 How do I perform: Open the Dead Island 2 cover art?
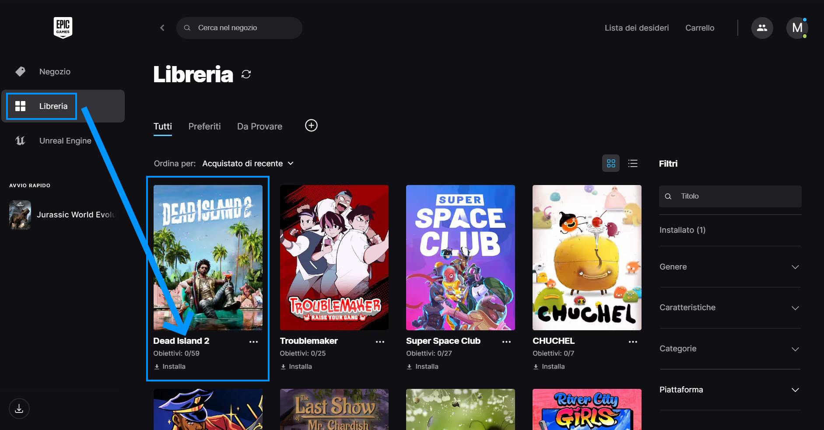pos(208,258)
